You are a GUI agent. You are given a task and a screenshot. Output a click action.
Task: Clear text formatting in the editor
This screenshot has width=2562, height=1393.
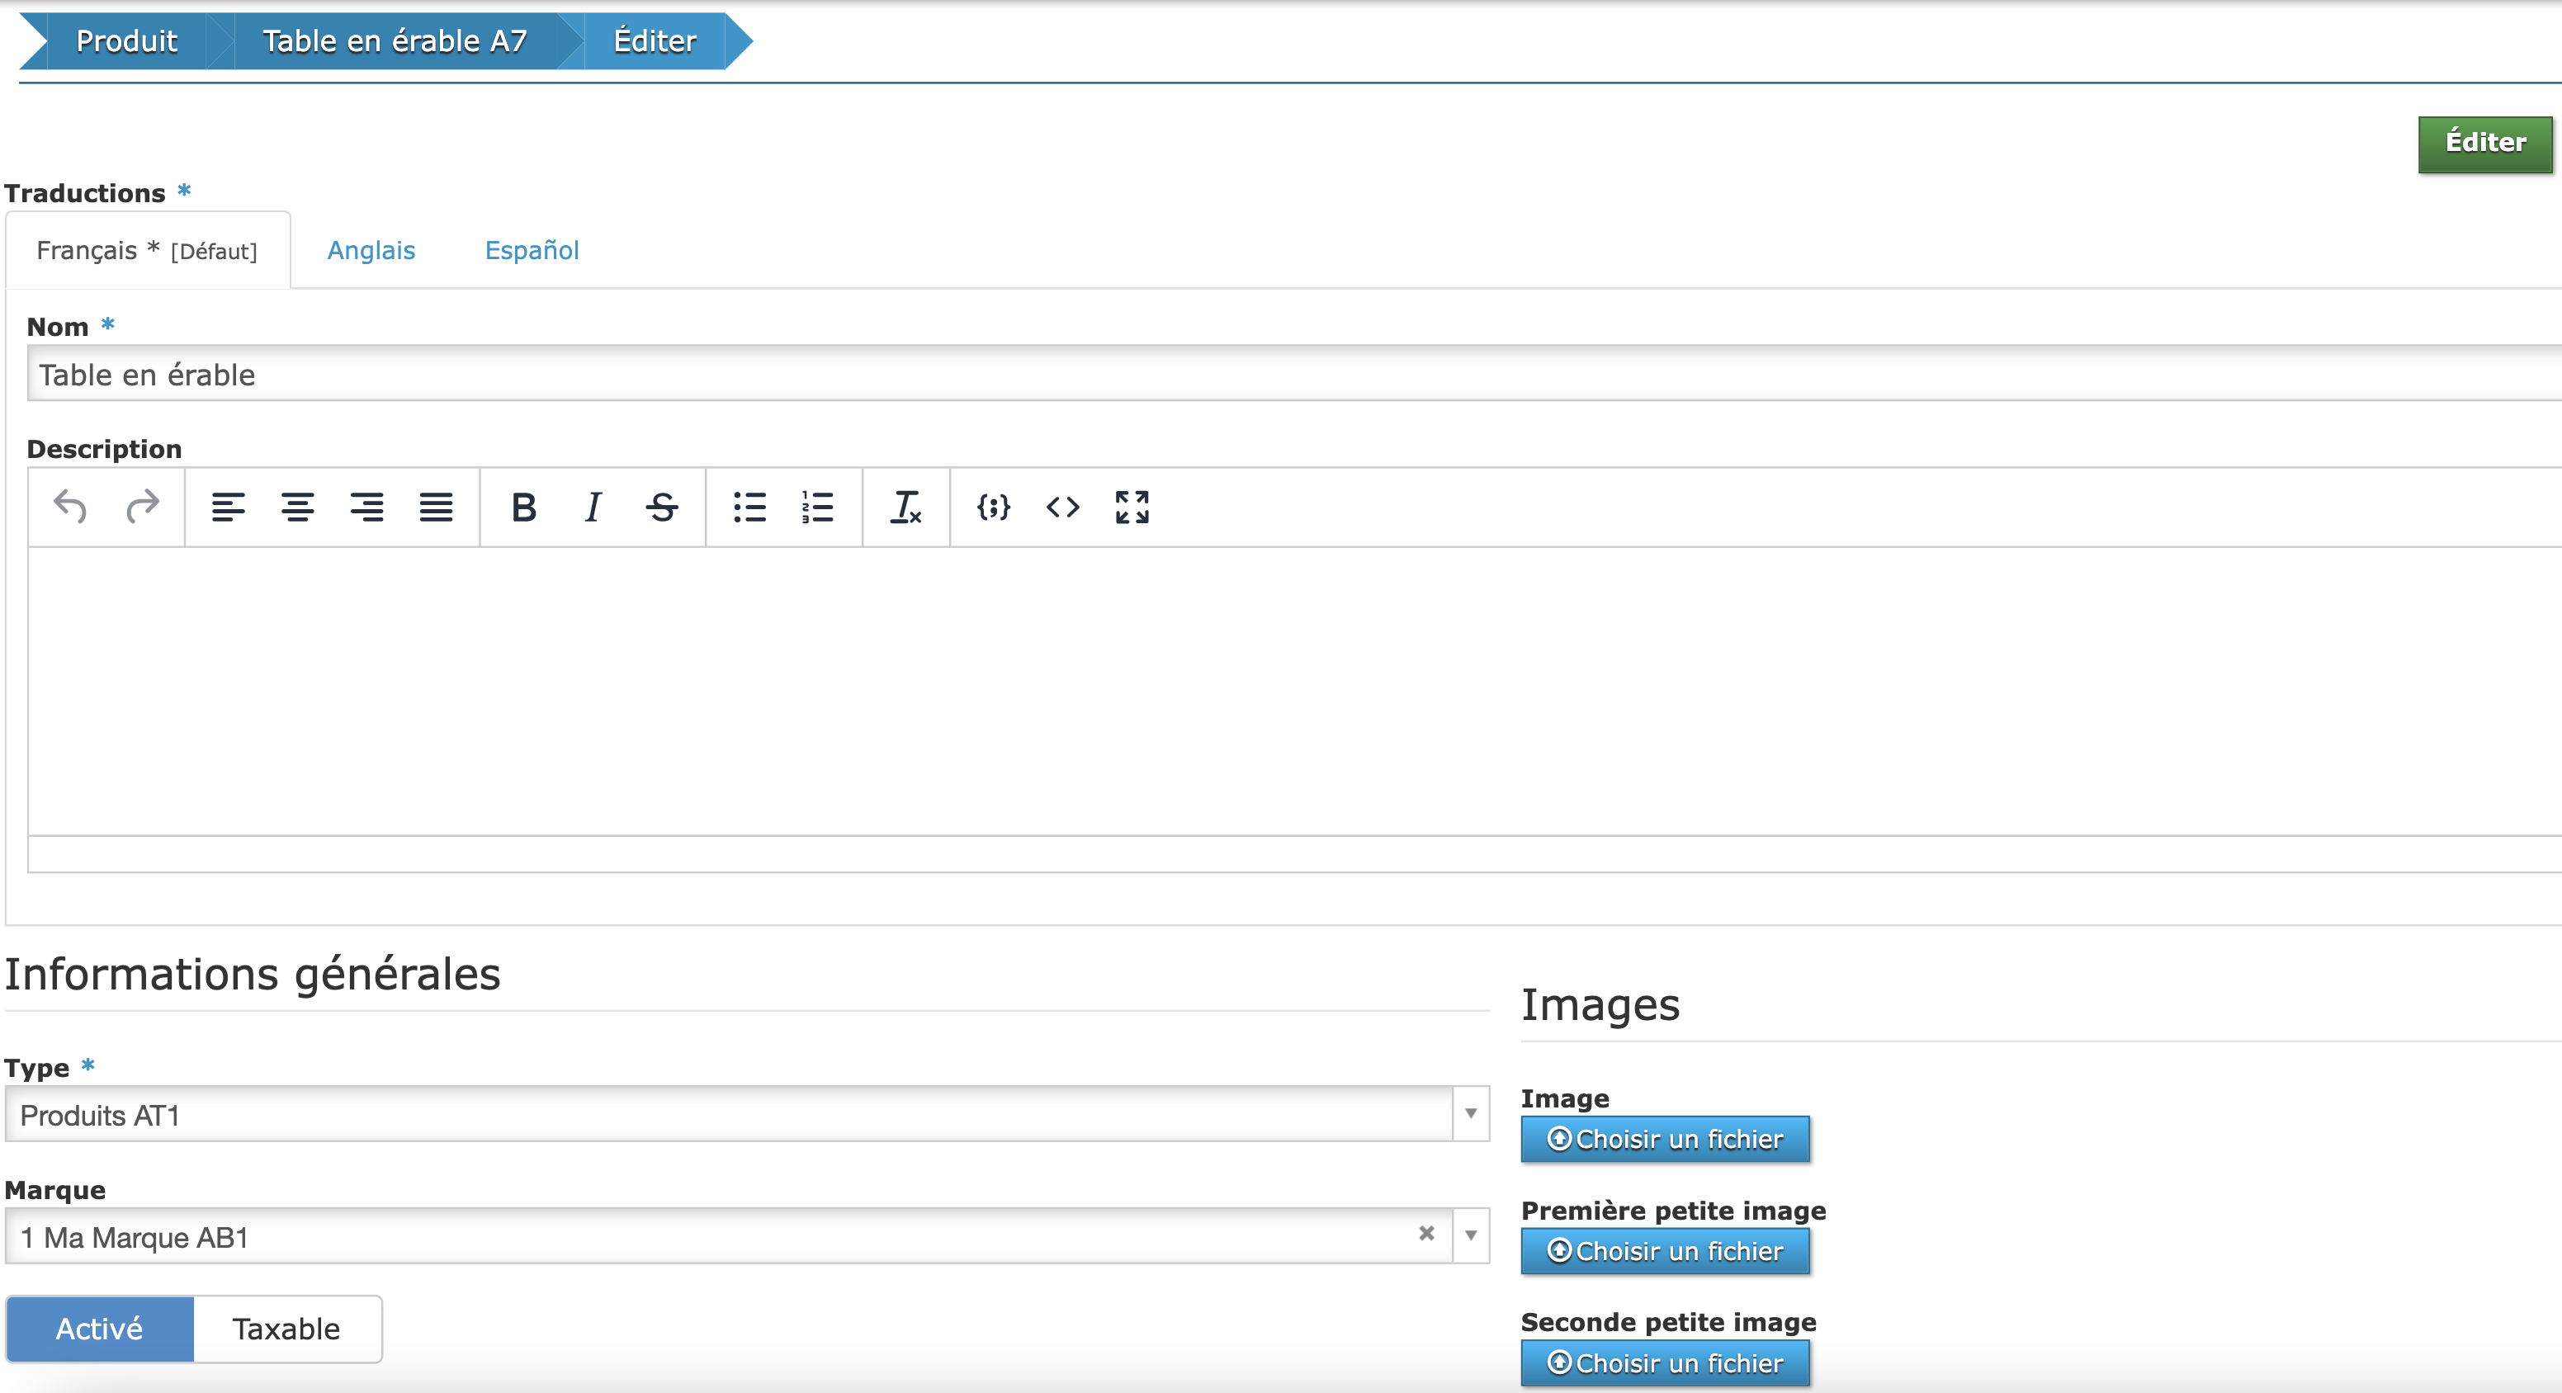tap(905, 507)
